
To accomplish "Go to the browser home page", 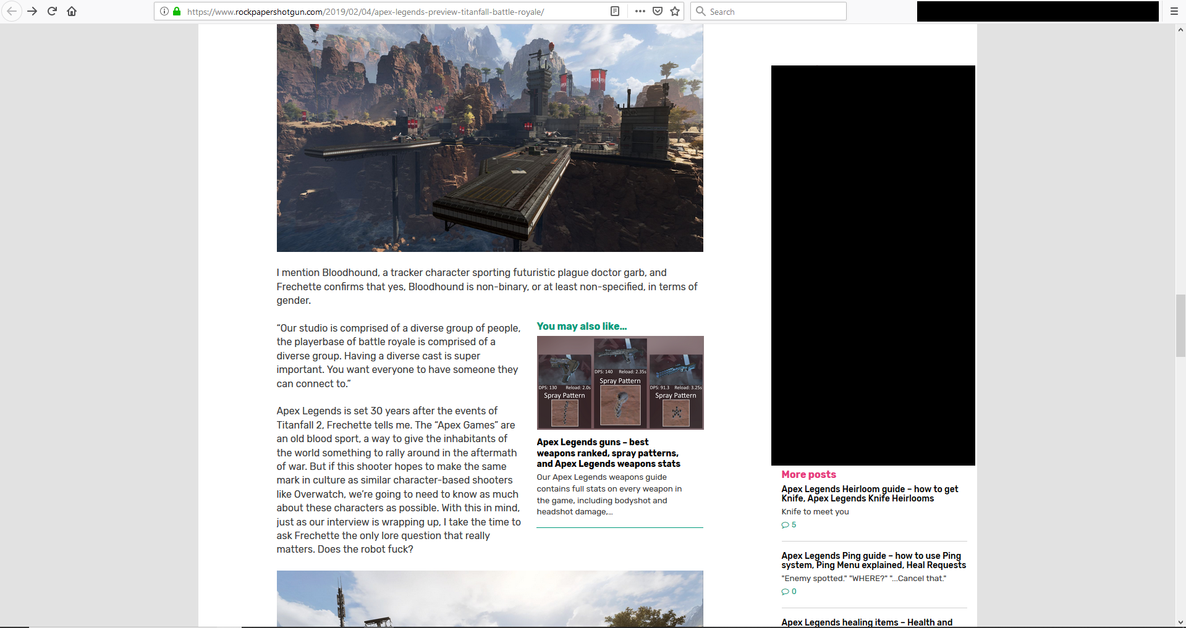I will [x=72, y=11].
